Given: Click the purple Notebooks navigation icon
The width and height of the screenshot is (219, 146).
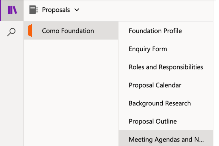Looking at the screenshot, I should point(12,10).
